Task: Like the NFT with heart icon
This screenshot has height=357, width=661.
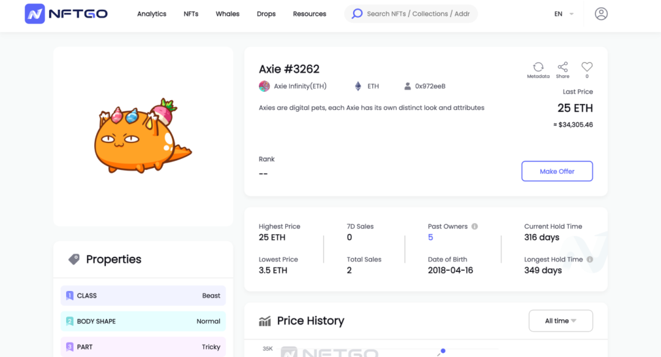Action: pyautogui.click(x=587, y=67)
